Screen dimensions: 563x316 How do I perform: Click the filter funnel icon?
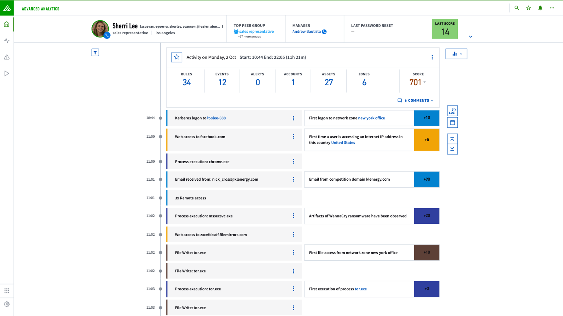tap(95, 53)
